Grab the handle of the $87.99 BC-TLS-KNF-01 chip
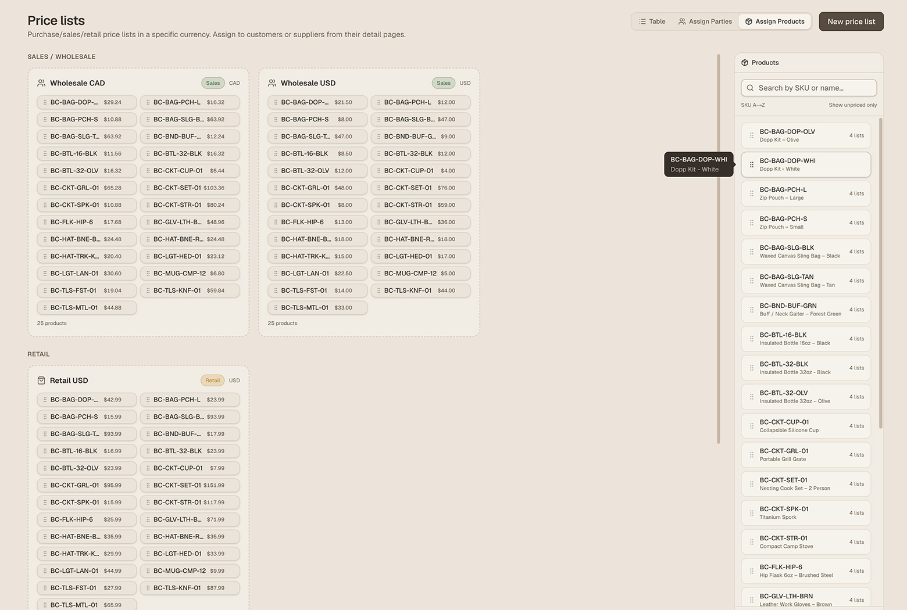The image size is (907, 610). tap(148, 589)
